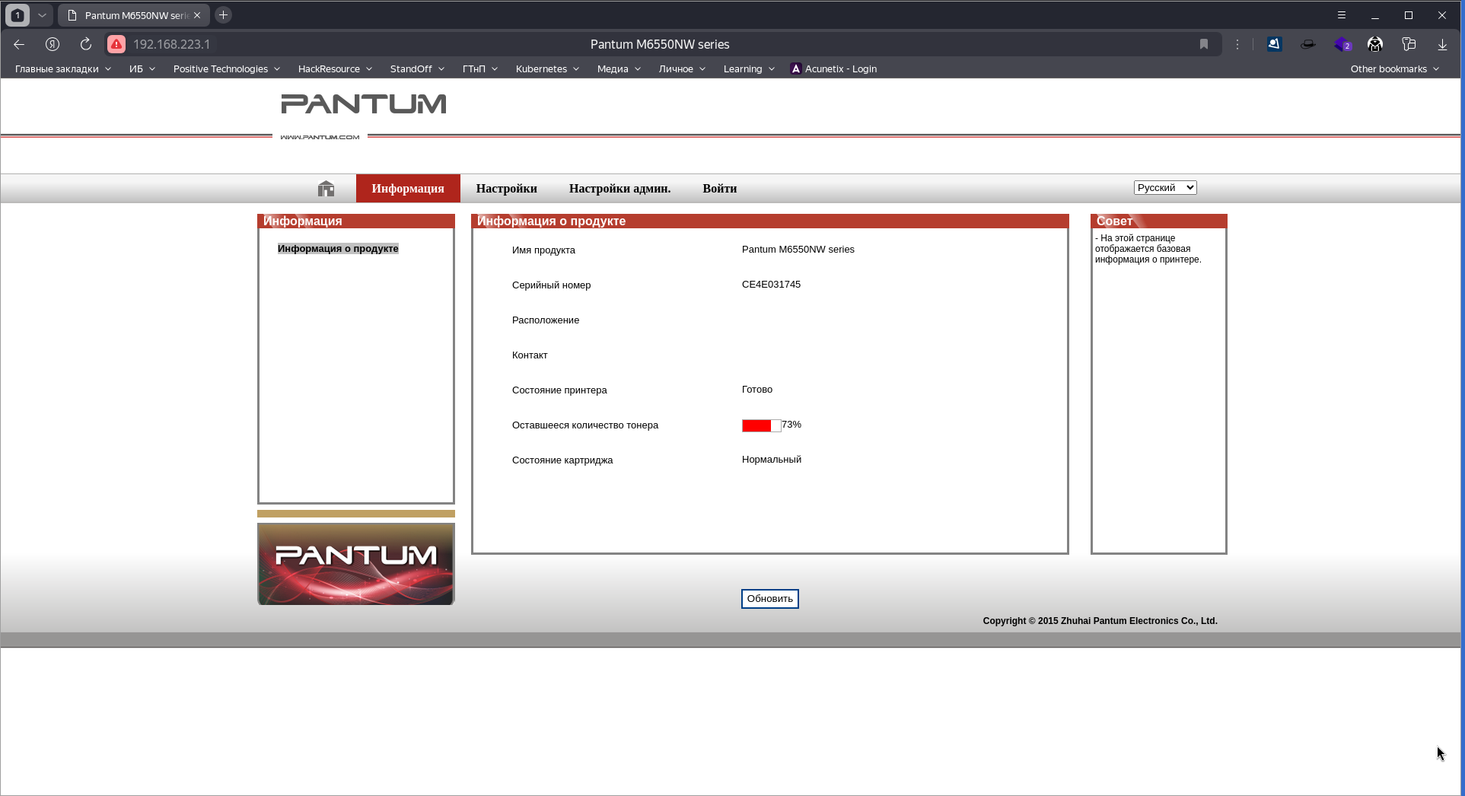Open the black fedora hat extension
The height and width of the screenshot is (796, 1465).
(x=1307, y=44)
